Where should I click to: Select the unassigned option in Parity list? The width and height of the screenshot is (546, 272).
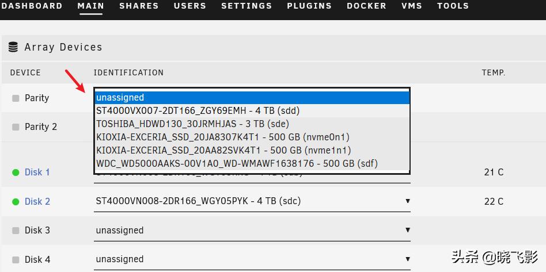252,97
